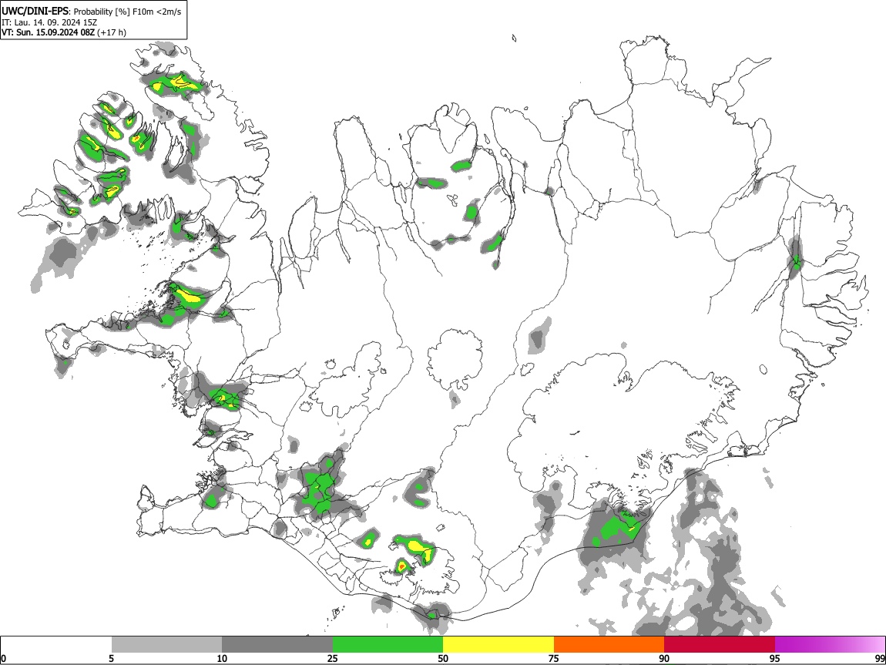Click the legend value '10'

(x=222, y=658)
